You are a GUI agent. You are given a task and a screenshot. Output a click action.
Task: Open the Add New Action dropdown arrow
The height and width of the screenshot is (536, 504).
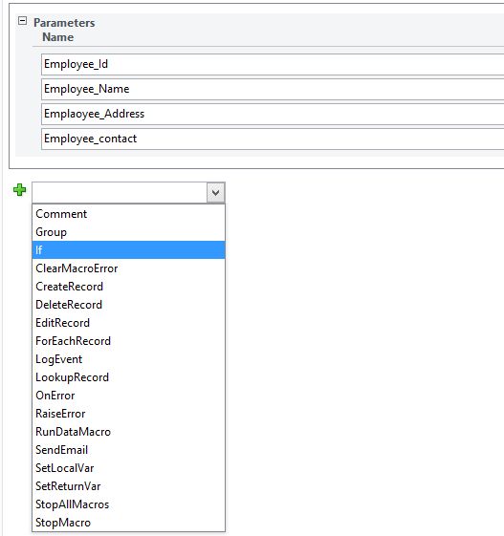(215, 192)
